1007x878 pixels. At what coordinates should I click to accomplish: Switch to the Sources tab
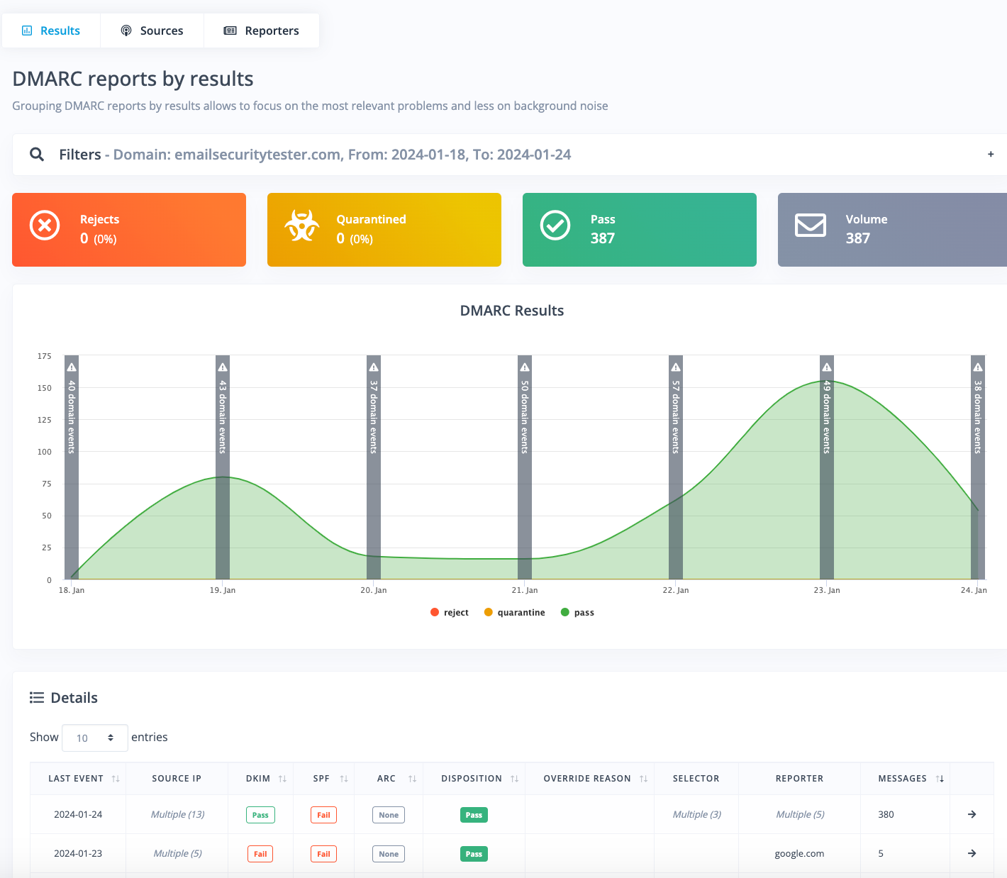click(x=152, y=30)
